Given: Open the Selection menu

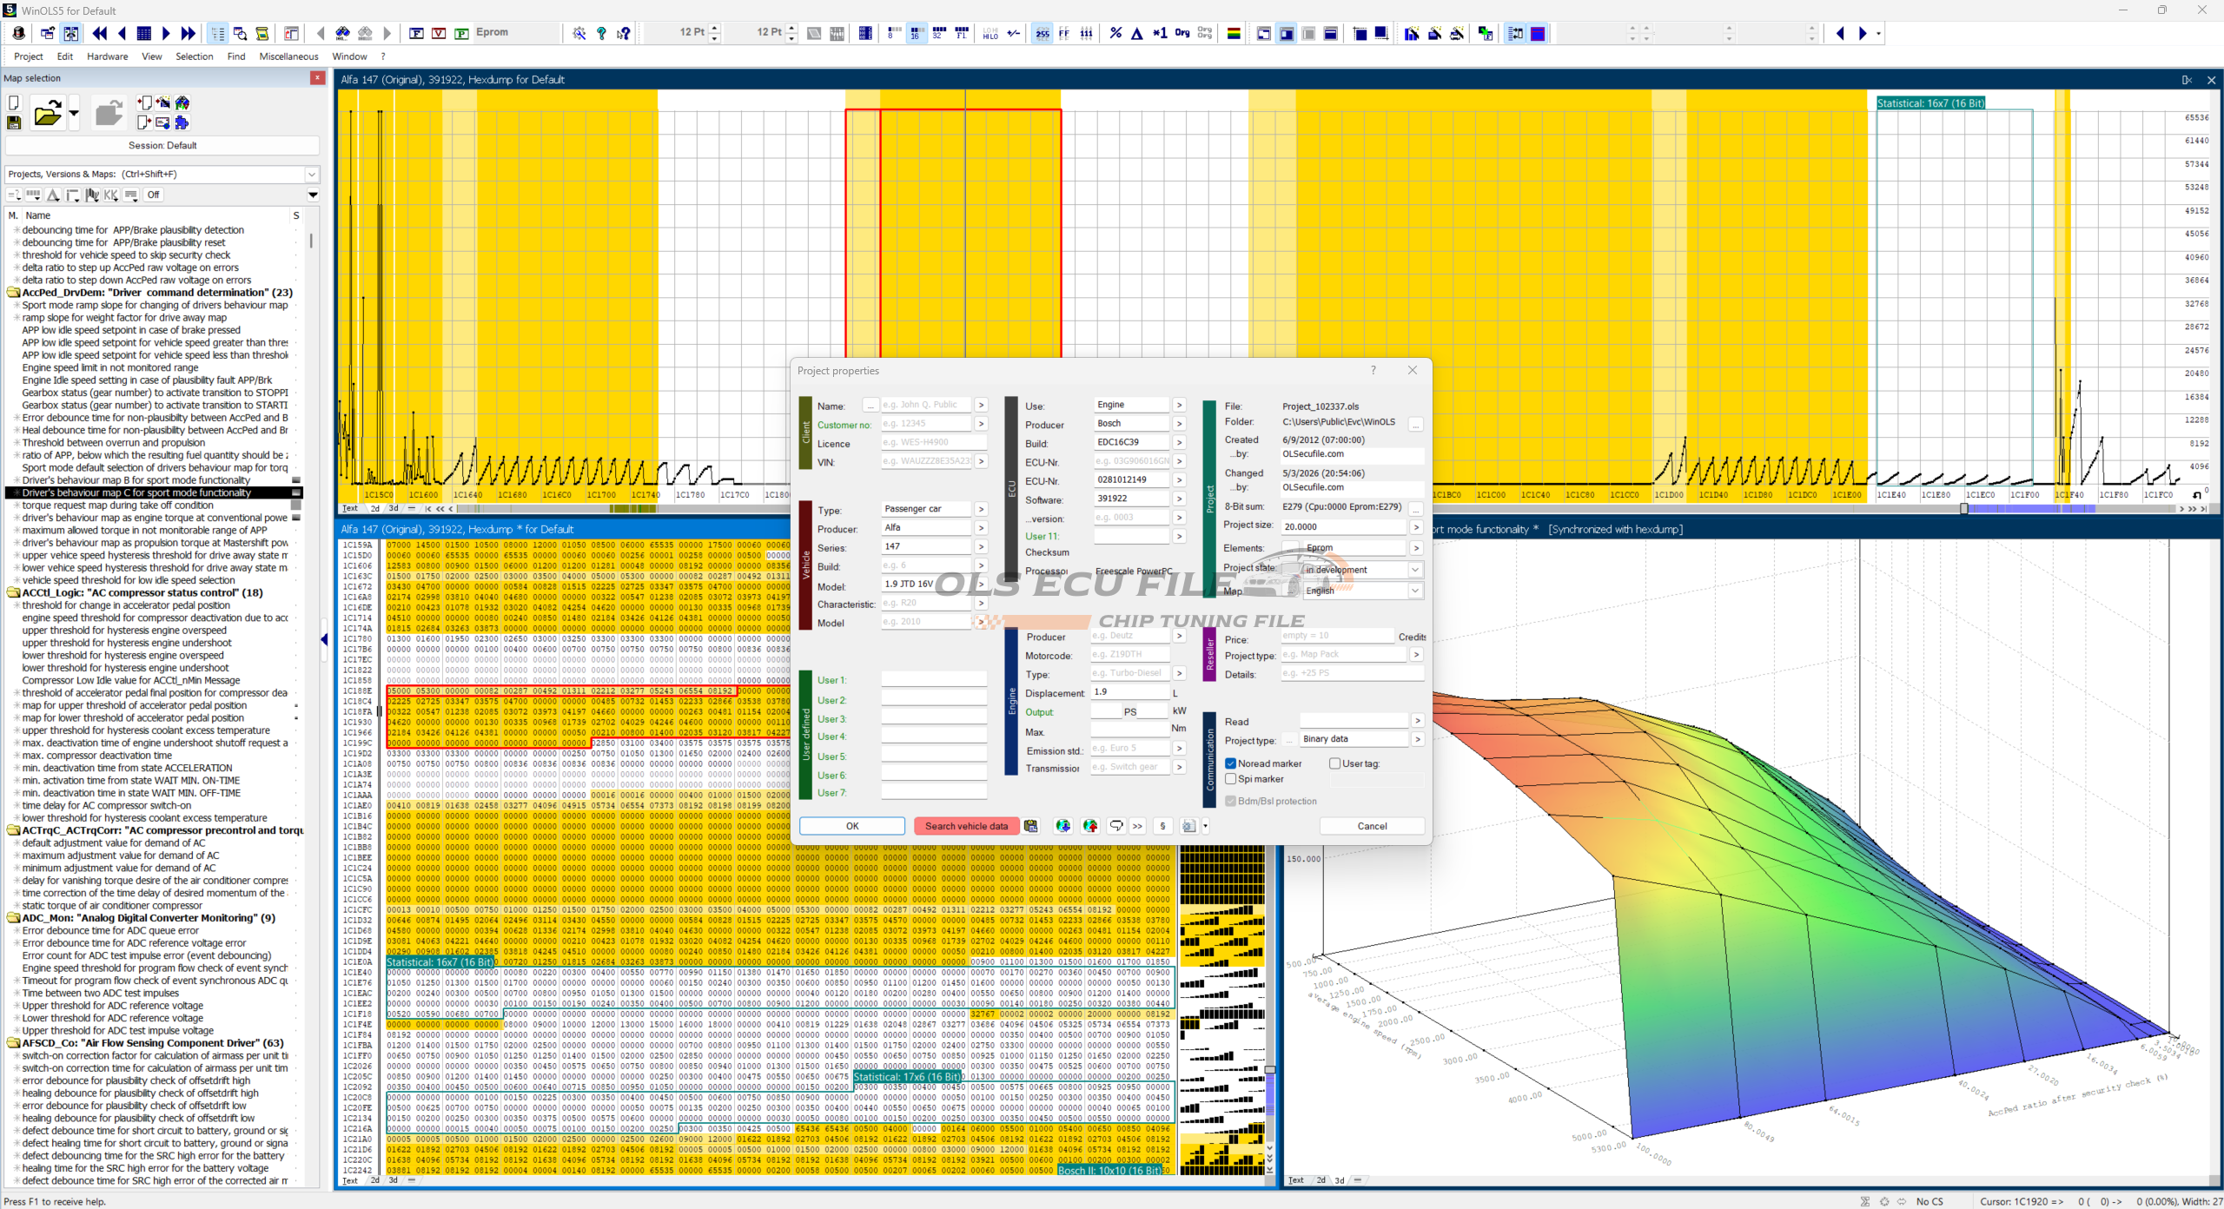Looking at the screenshot, I should [195, 56].
